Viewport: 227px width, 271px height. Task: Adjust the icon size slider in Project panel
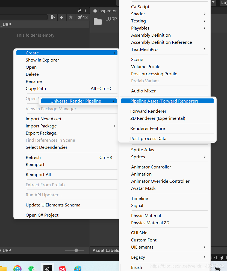(x=76, y=250)
